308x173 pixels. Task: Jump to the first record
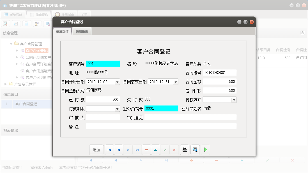(109, 150)
